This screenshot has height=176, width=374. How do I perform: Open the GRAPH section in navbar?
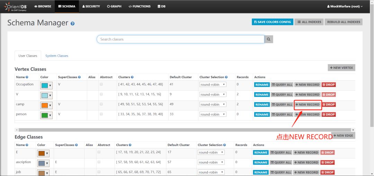(x=114, y=7)
